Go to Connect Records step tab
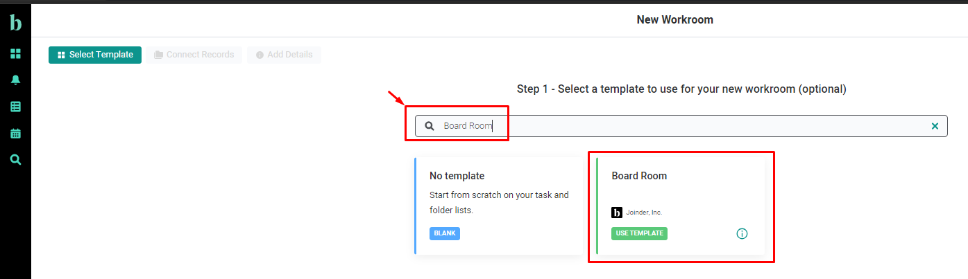This screenshot has height=279, width=968. pyautogui.click(x=194, y=55)
